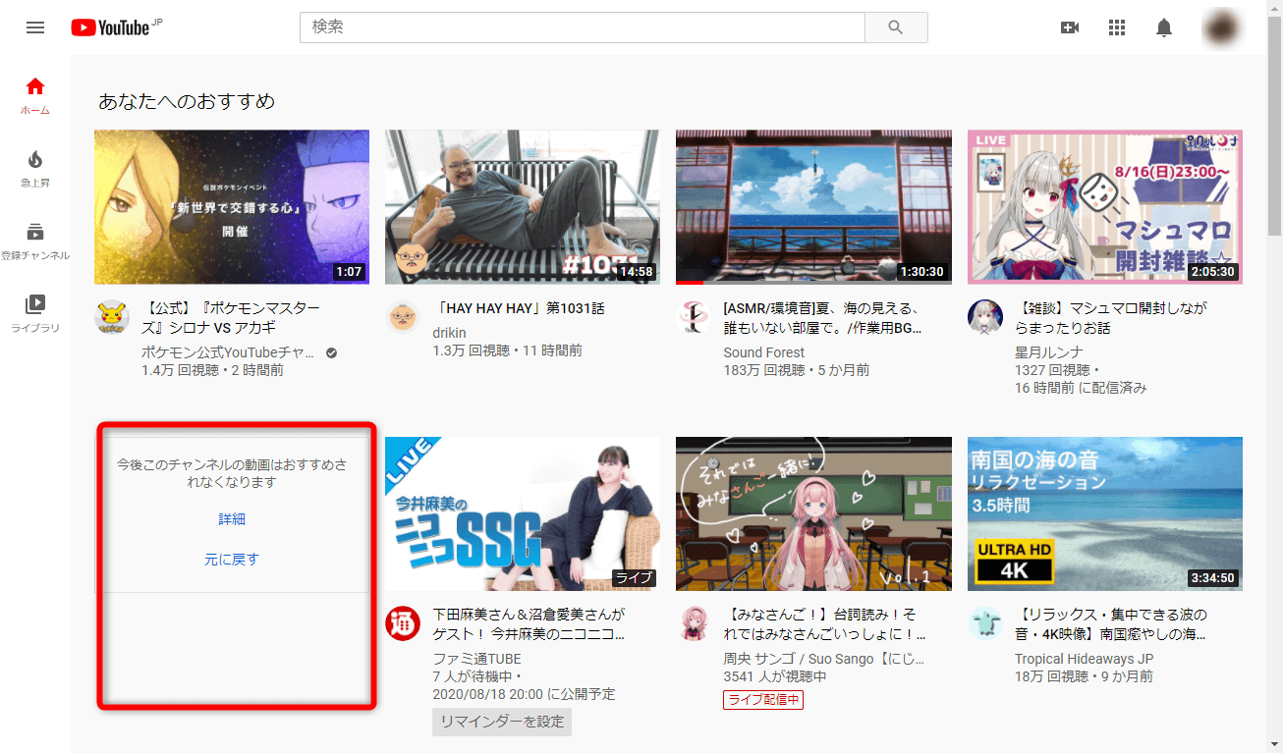This screenshot has height=753, width=1283.
Task: Click channel name drikin
Action: 450,333
